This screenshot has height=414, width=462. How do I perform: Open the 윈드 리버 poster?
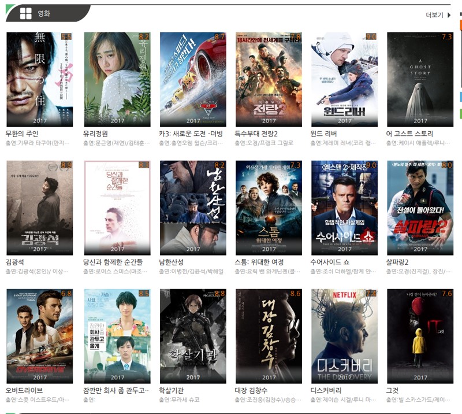pos(344,79)
